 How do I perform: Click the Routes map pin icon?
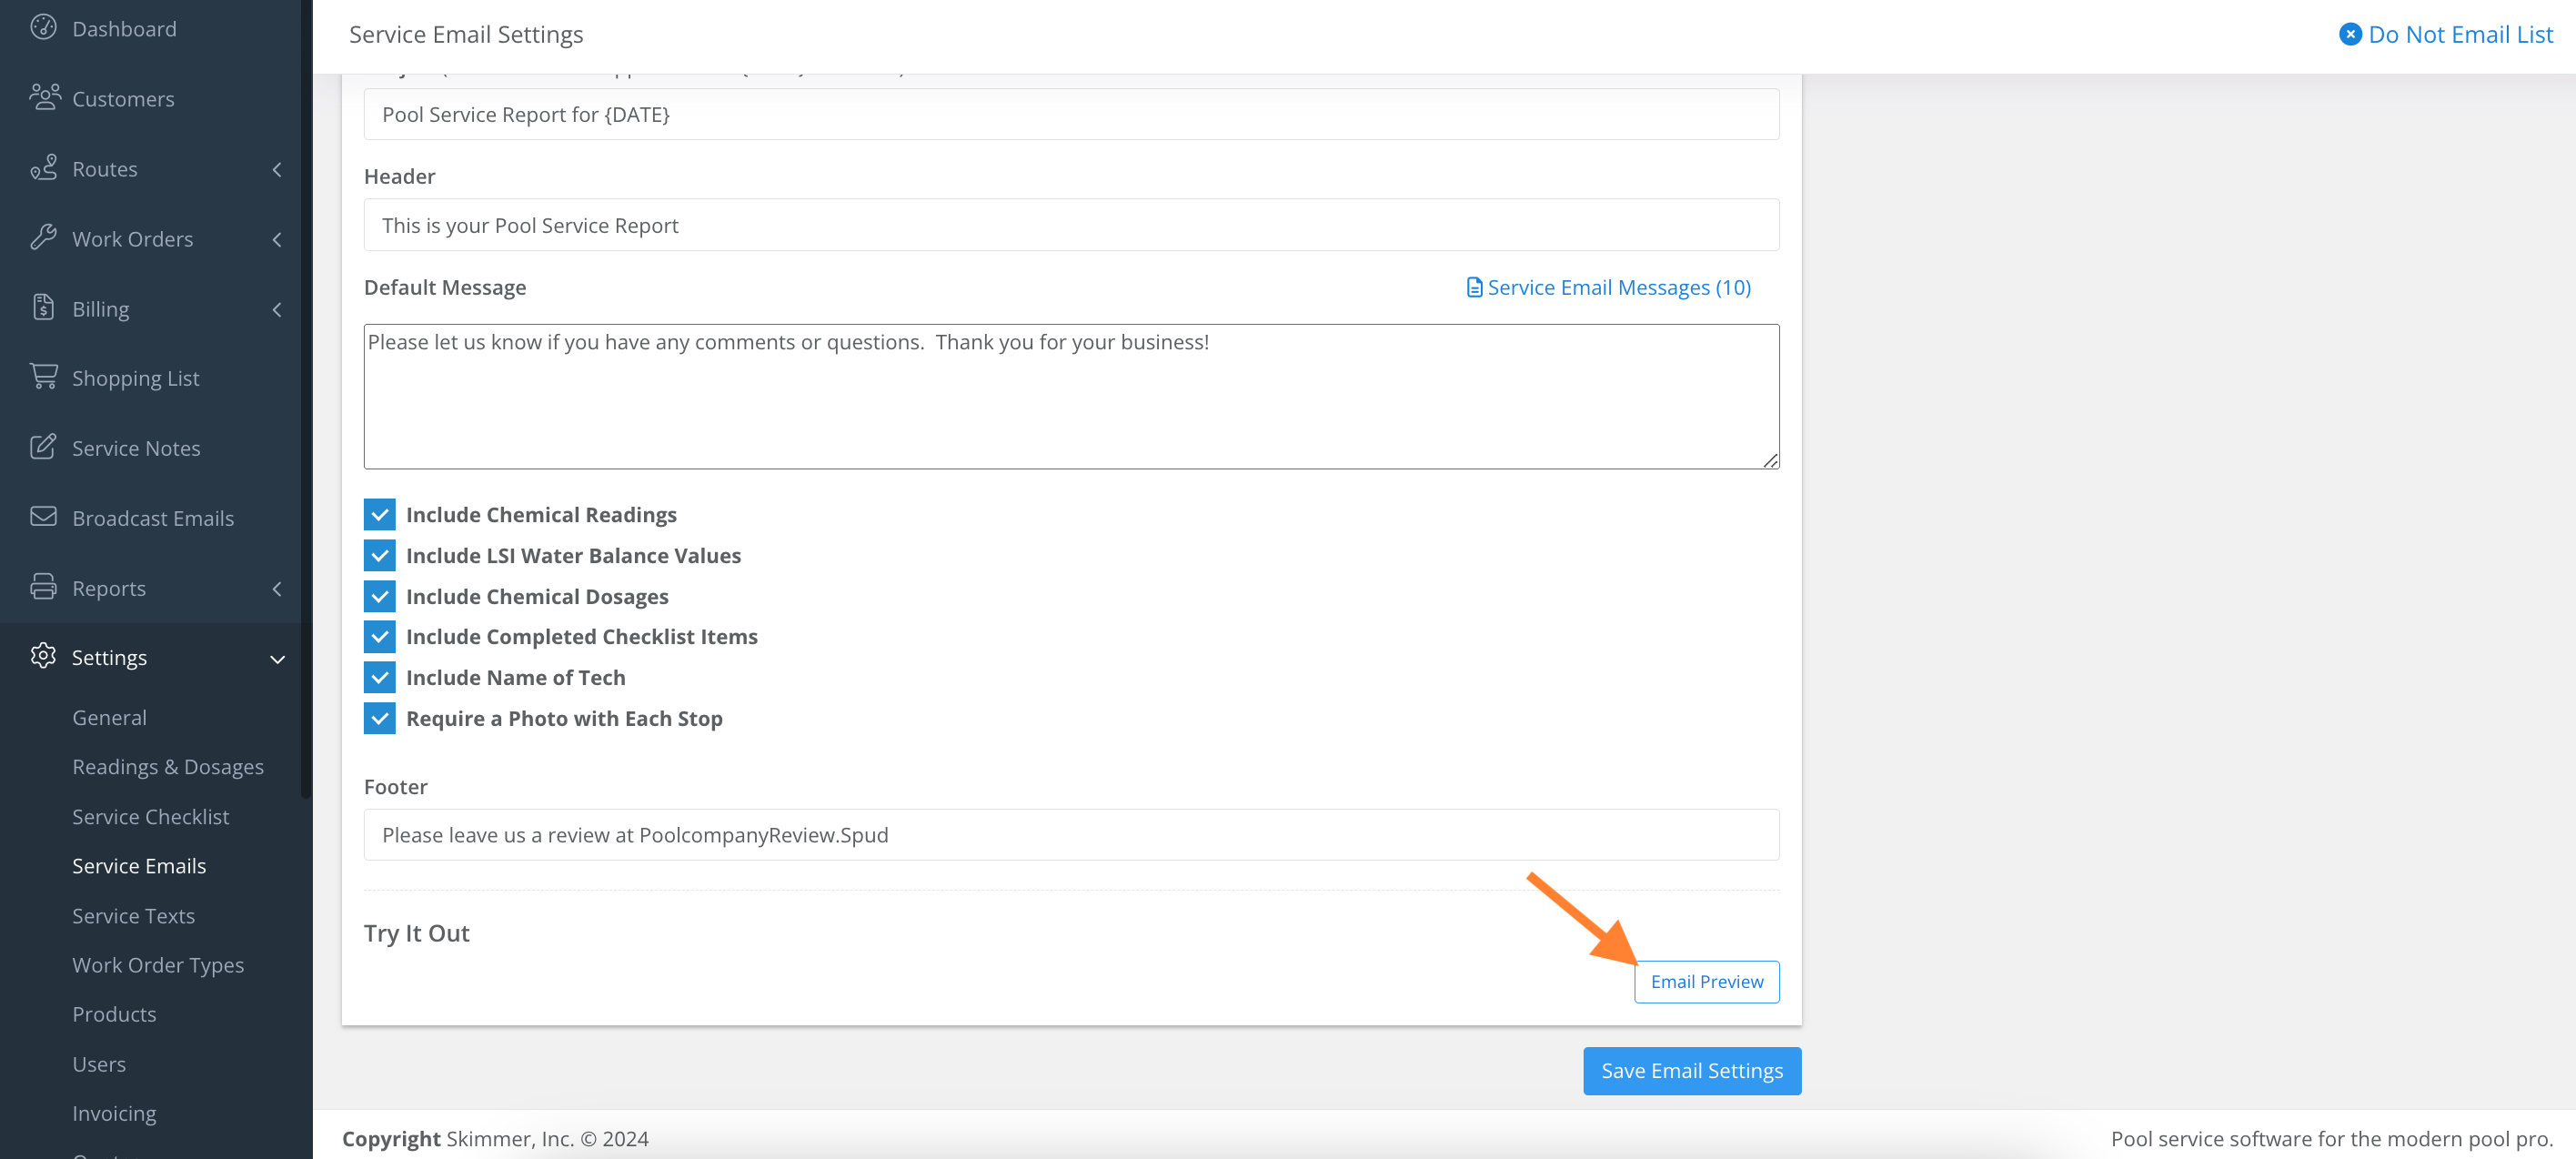43,167
